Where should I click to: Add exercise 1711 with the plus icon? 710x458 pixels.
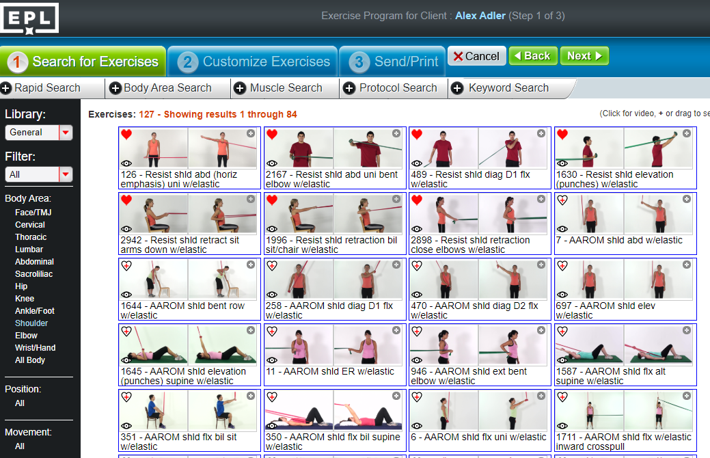click(687, 396)
